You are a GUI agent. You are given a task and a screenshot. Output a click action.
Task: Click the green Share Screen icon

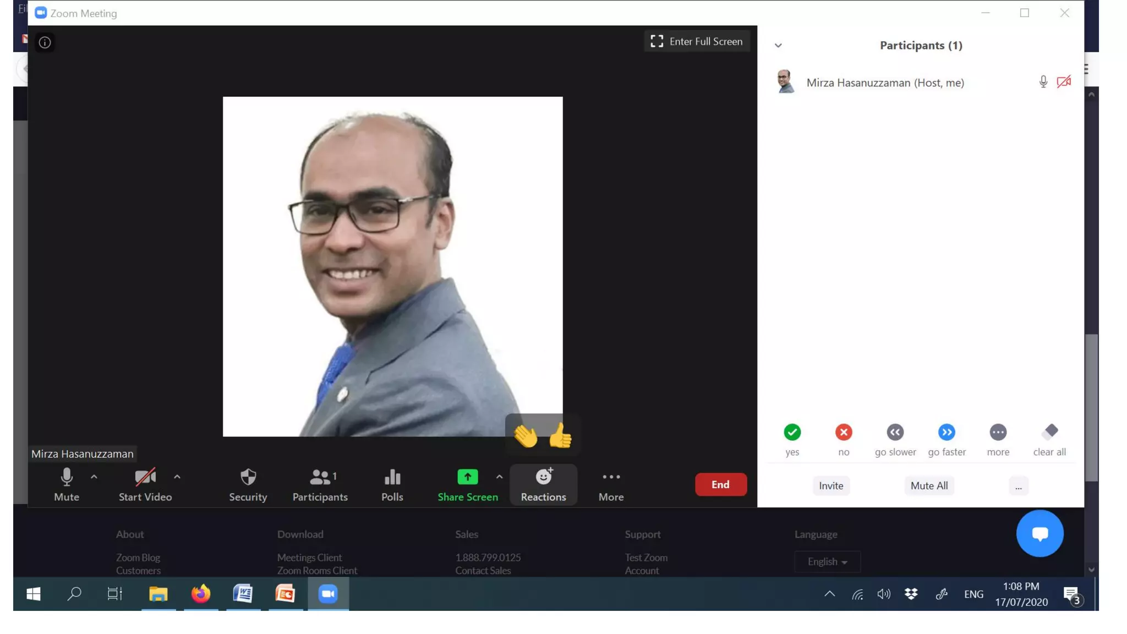[467, 477]
